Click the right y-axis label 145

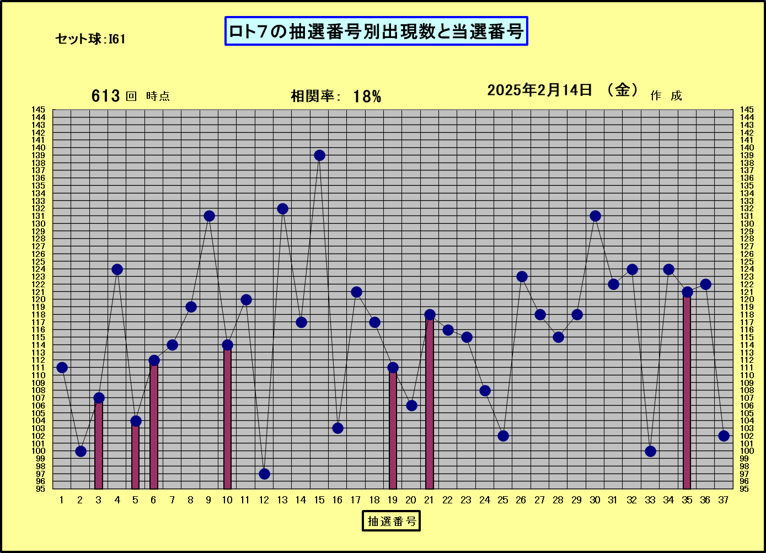coord(746,110)
